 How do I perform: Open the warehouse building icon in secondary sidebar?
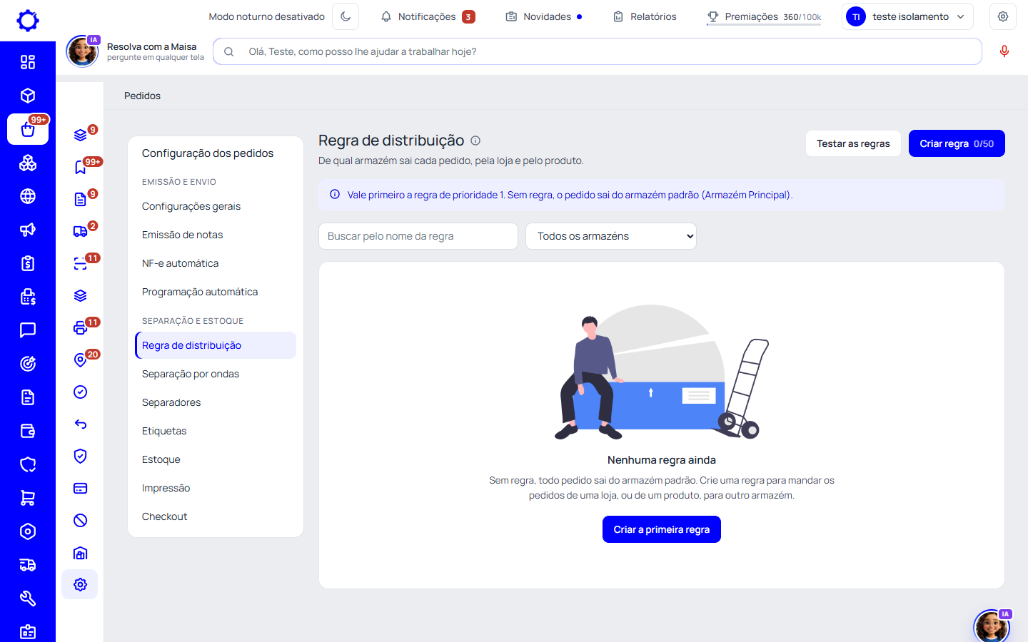[81, 552]
